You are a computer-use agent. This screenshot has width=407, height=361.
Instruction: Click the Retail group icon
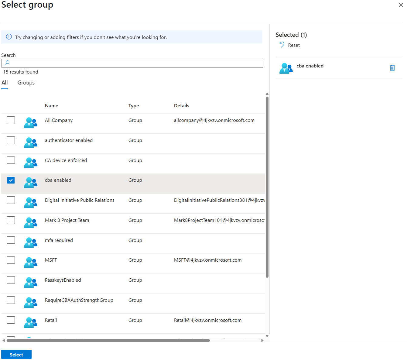(30, 322)
